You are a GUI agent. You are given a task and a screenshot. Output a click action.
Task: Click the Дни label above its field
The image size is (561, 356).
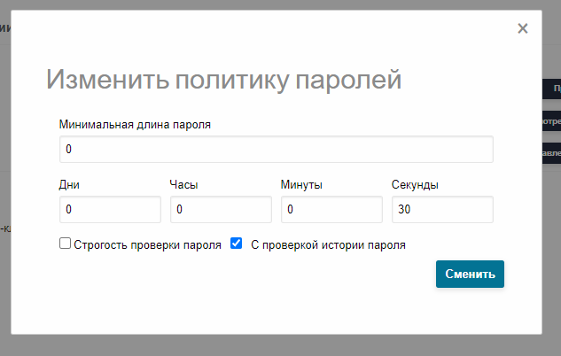click(x=69, y=185)
